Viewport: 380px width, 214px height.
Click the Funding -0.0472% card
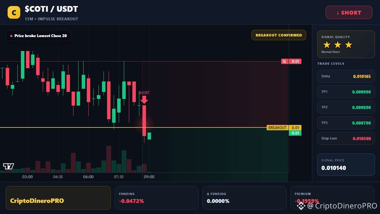156,198
